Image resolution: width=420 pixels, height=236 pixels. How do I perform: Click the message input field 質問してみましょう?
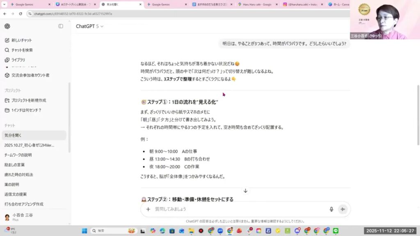click(x=238, y=209)
